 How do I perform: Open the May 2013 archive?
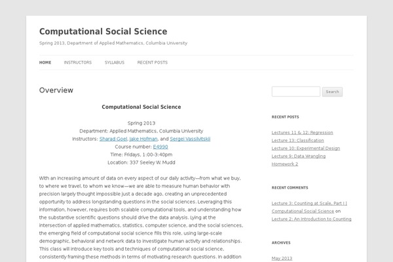[x=282, y=259]
